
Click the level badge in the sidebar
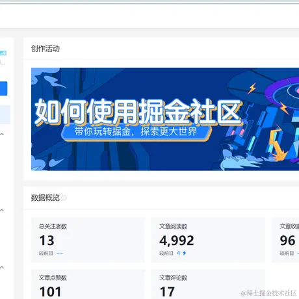(3, 53)
